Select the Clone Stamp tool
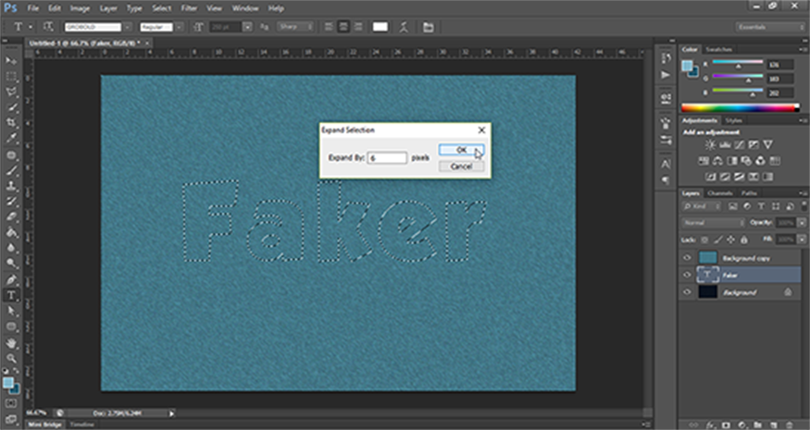 point(11,186)
